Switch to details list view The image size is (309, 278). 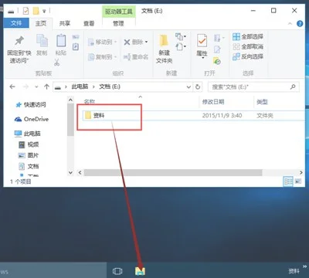coord(288,181)
